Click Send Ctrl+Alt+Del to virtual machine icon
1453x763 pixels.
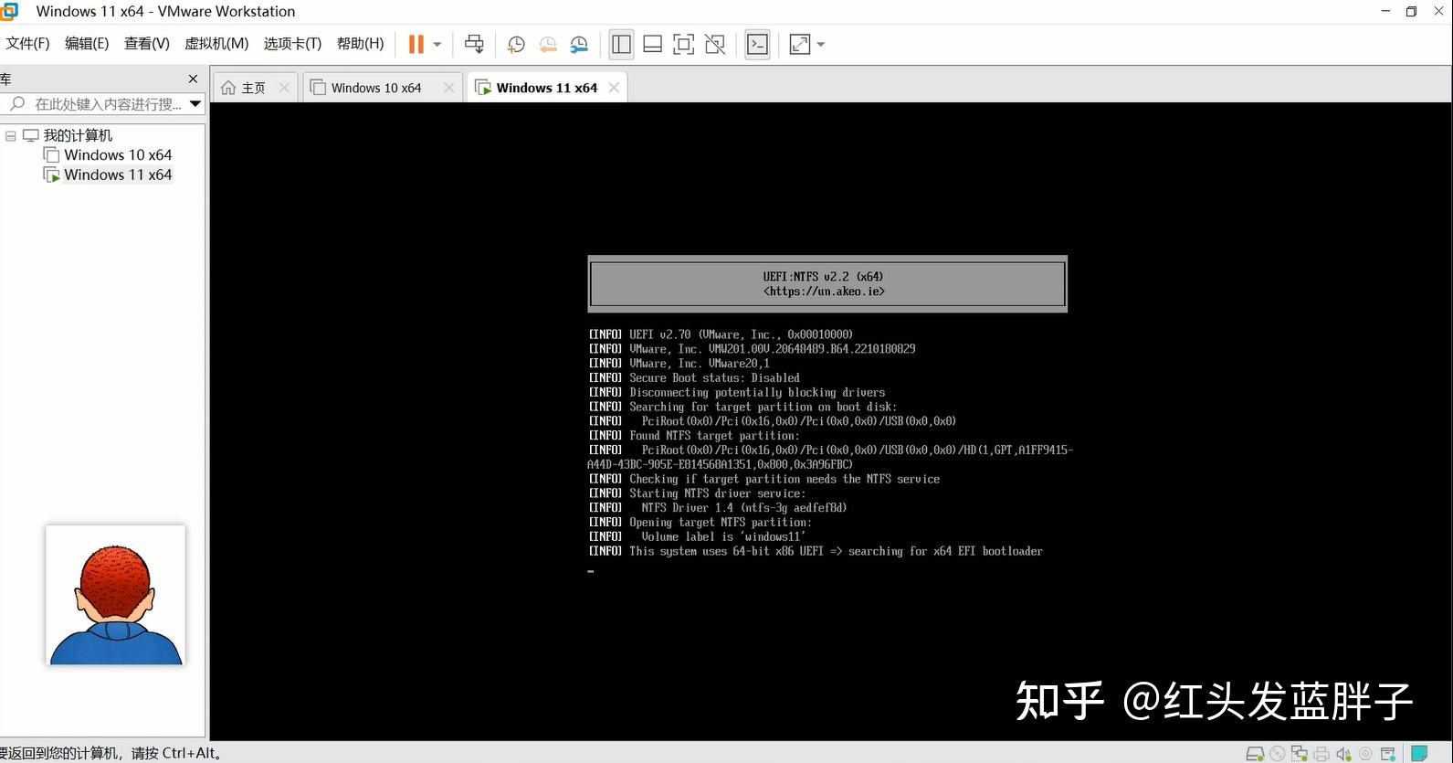[x=474, y=44]
